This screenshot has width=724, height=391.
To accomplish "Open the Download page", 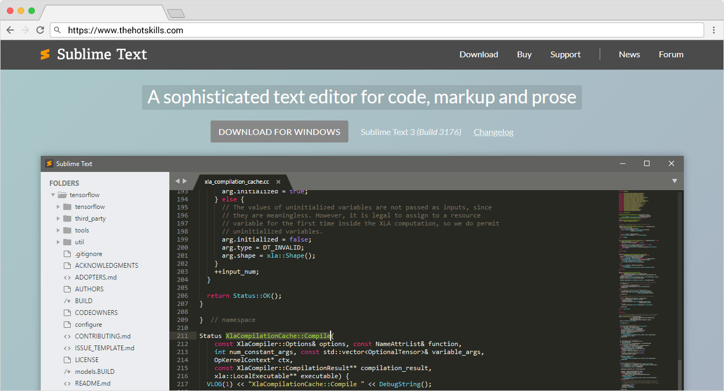I will coord(479,55).
